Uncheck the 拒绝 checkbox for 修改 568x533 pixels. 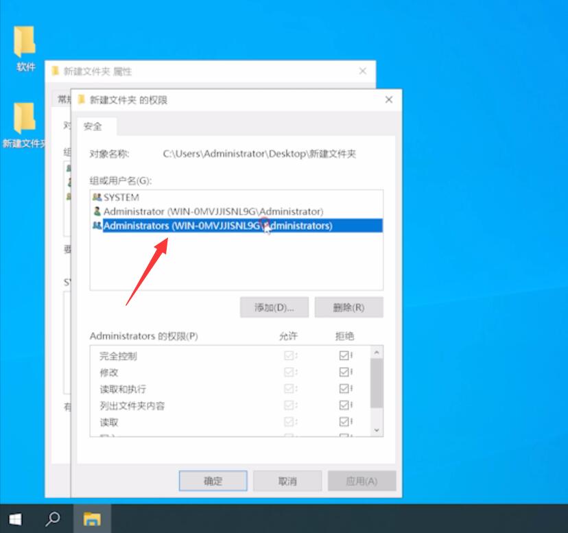344,372
